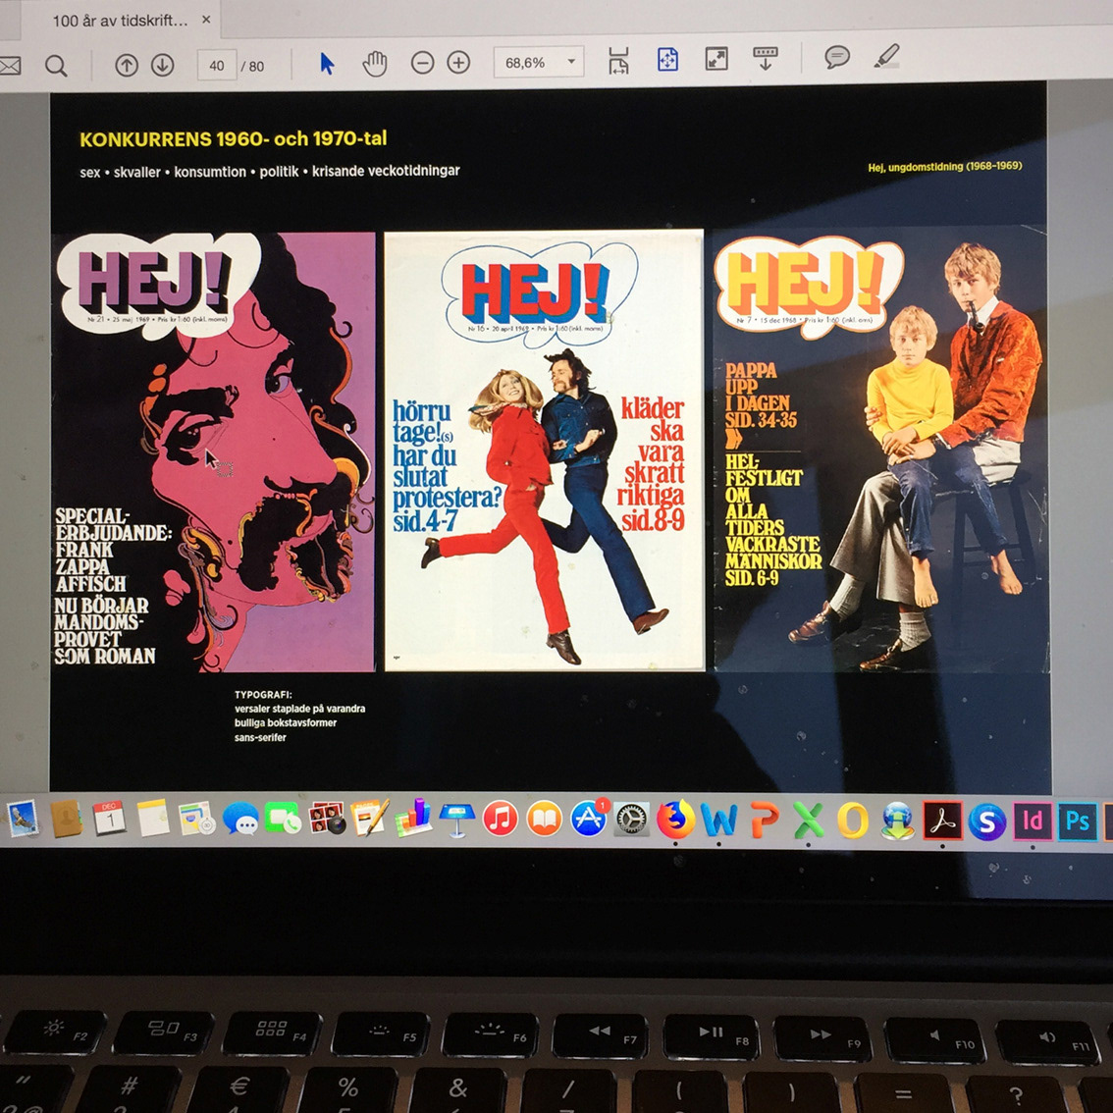Open Keynote in the dock
The width and height of the screenshot is (1113, 1113).
click(457, 820)
